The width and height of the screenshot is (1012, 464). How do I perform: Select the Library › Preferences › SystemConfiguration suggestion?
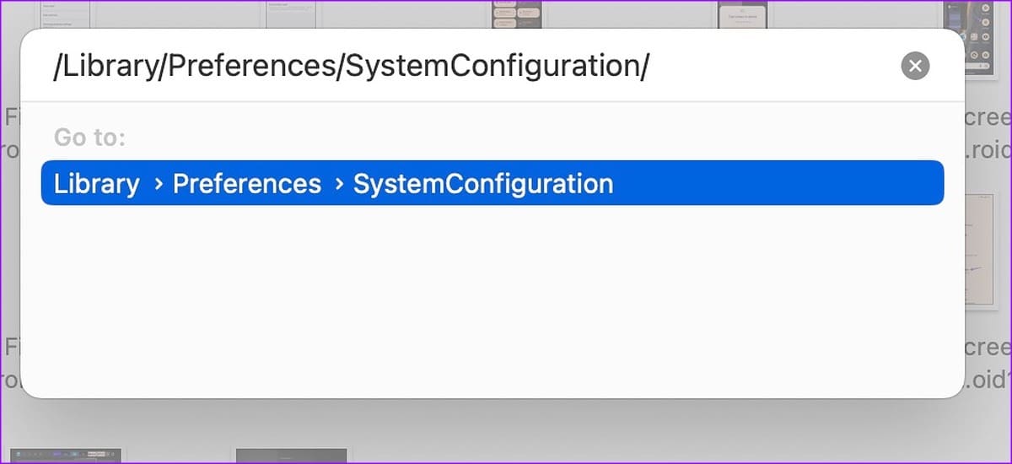(x=493, y=183)
